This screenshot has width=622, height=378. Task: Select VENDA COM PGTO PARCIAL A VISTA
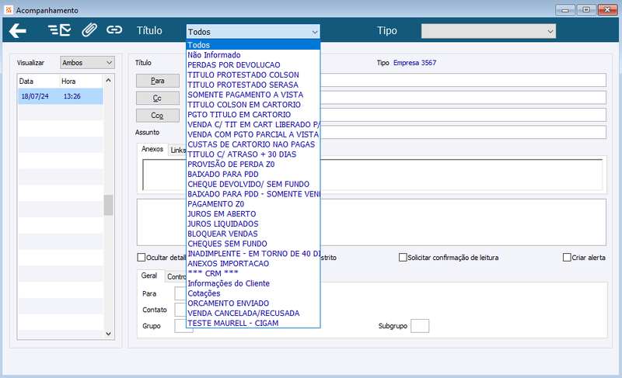coord(253,134)
